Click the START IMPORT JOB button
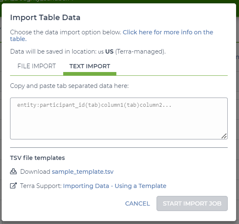239x224 pixels. pos(192,203)
